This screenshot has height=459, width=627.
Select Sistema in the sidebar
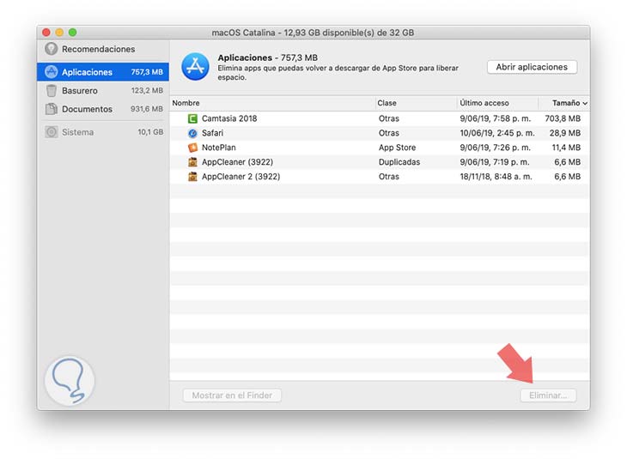(103, 132)
